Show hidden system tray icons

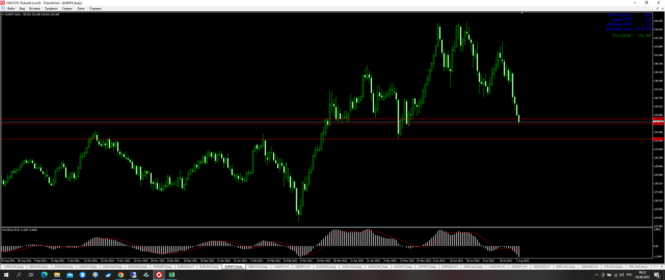pos(597,275)
